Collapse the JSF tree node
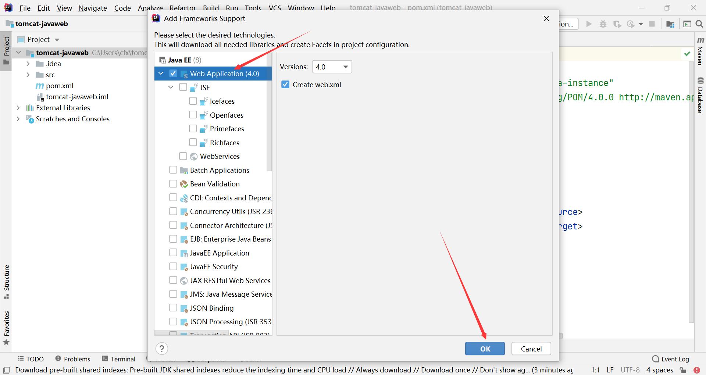This screenshot has width=706, height=375. [x=171, y=87]
